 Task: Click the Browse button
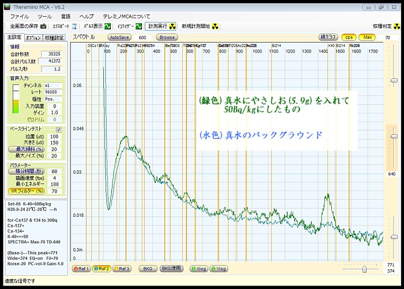click(167, 37)
